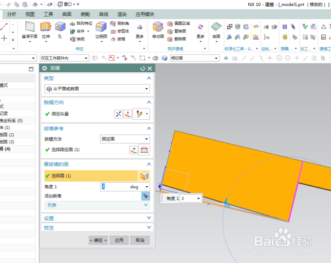Collapse the 要拔模的面 section

coord(149,164)
